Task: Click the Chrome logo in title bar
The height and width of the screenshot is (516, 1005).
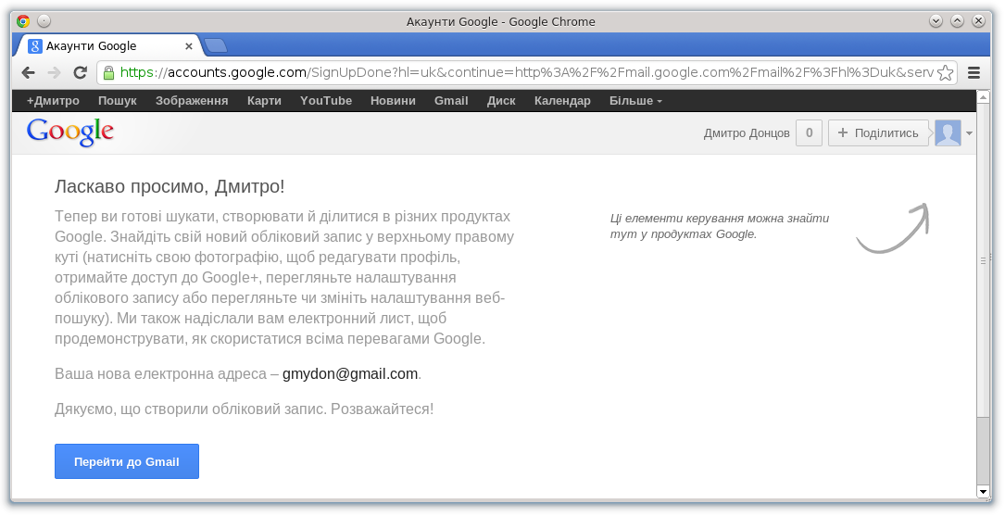Action: [23, 21]
